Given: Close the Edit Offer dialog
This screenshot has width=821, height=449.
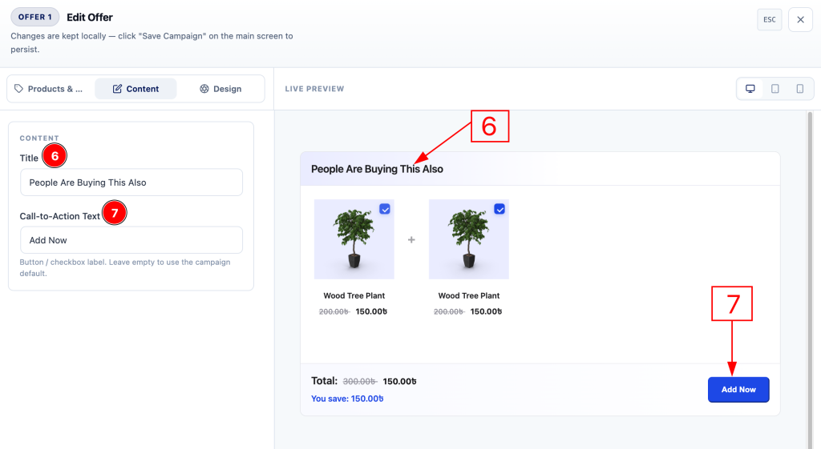Looking at the screenshot, I should 800,20.
